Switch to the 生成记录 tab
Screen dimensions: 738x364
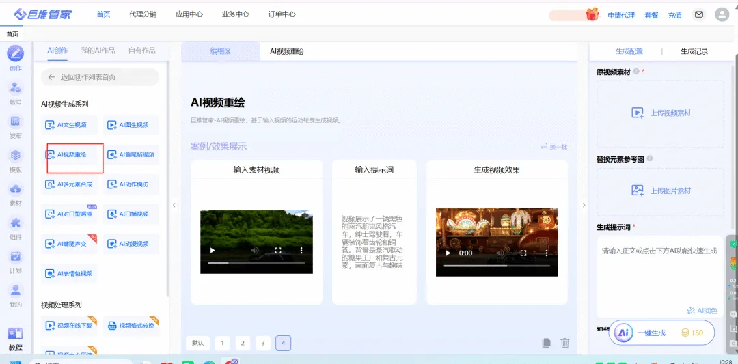pos(694,51)
